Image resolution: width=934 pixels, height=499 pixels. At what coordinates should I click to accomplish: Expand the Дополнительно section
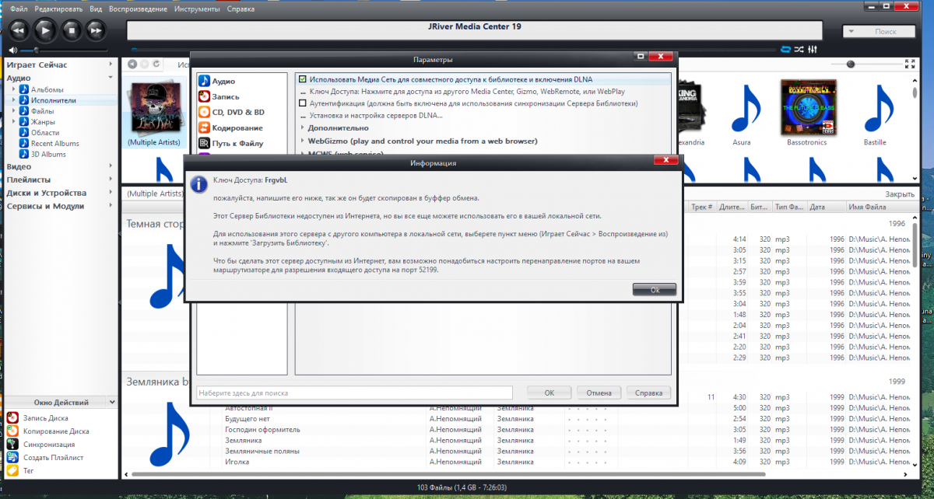click(x=303, y=127)
